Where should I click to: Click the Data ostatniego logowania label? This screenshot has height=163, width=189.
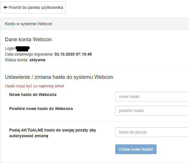pos(29,54)
